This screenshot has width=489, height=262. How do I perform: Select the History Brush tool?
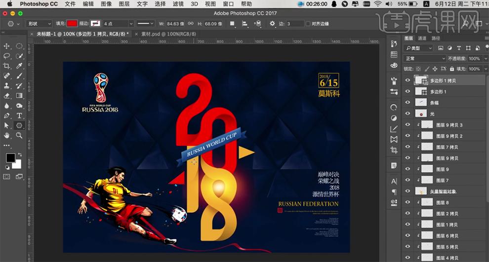[x=19, y=86]
